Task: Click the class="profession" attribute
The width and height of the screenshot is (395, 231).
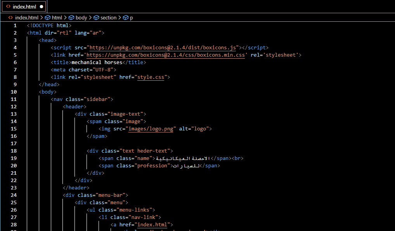Action: 143,166
